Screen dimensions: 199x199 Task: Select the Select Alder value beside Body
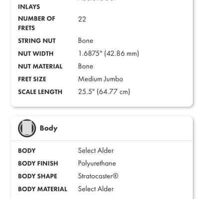96,151
